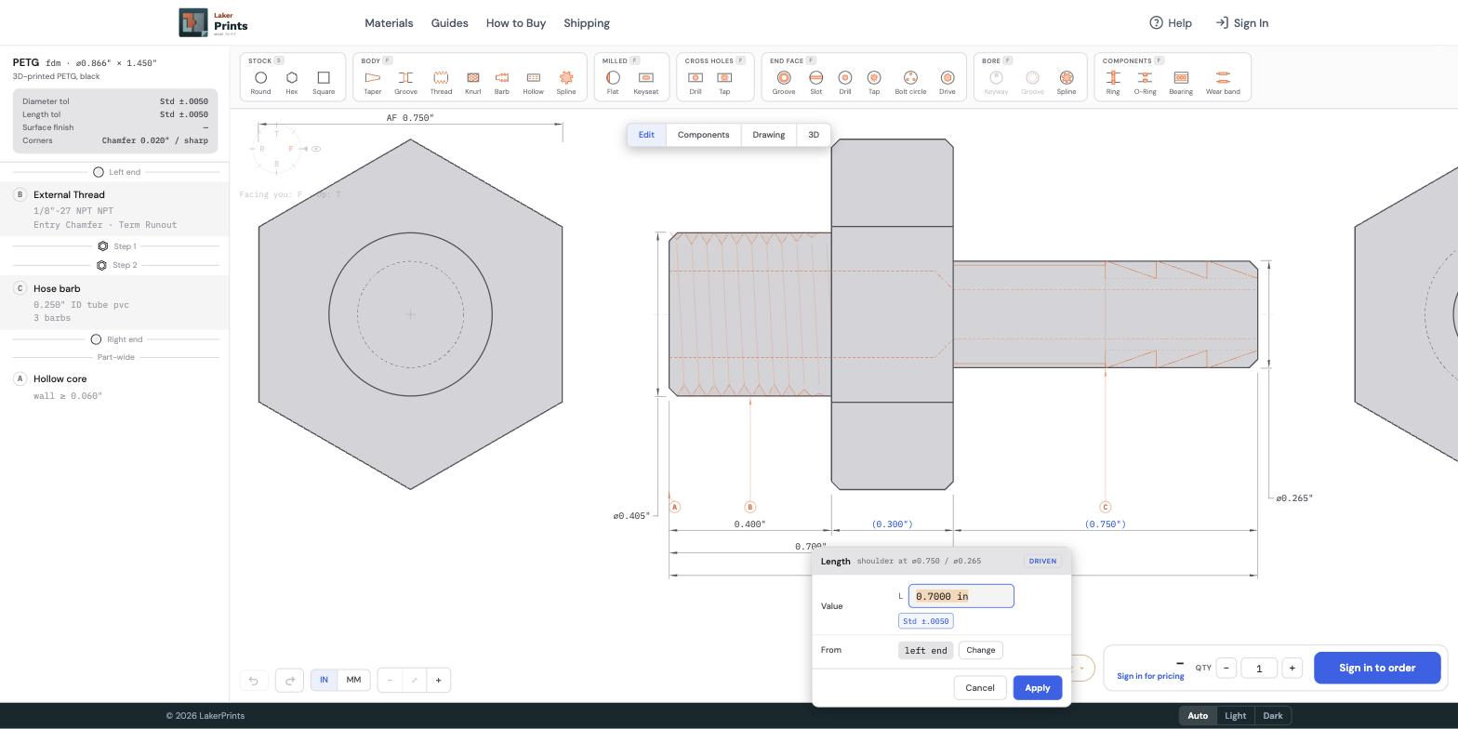Switch to the Components tab
The width and height of the screenshot is (1458, 729).
point(703,135)
